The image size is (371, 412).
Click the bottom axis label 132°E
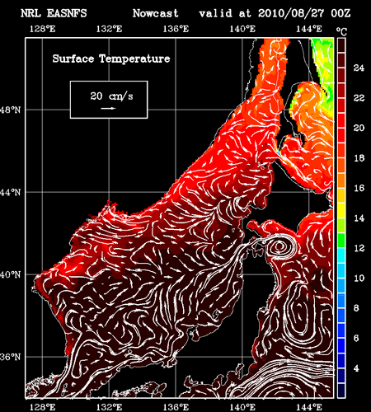point(109,407)
